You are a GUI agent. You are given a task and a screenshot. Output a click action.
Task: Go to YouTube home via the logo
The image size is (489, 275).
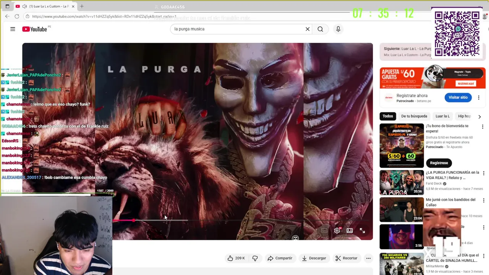coord(35,29)
